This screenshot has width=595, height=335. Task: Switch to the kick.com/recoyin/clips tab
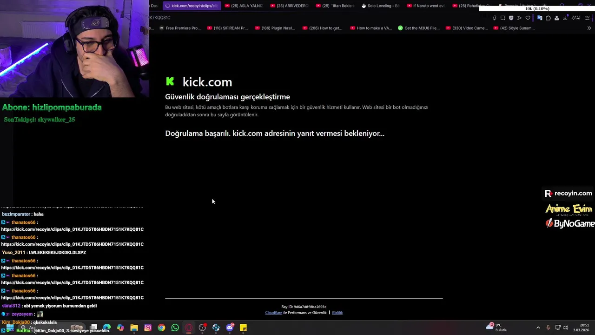tap(191, 6)
